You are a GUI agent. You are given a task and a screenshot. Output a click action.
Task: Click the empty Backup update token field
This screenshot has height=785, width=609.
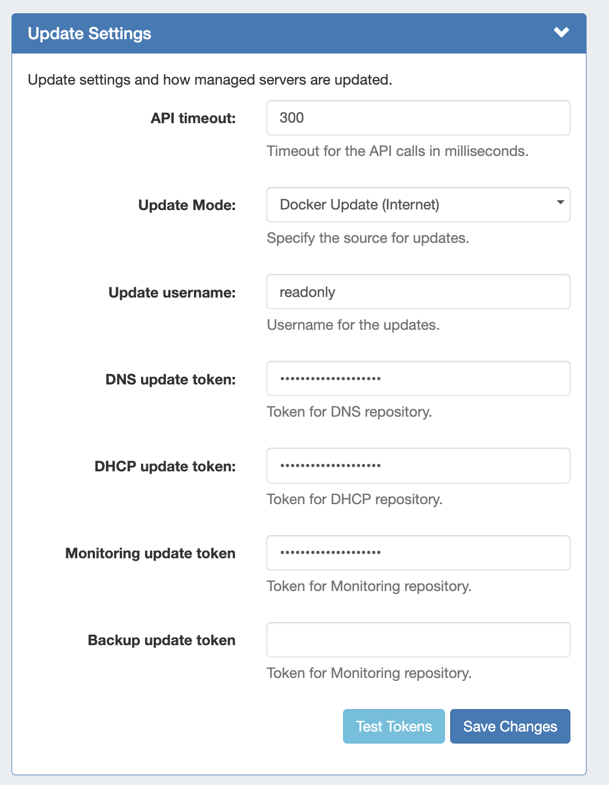tap(418, 639)
